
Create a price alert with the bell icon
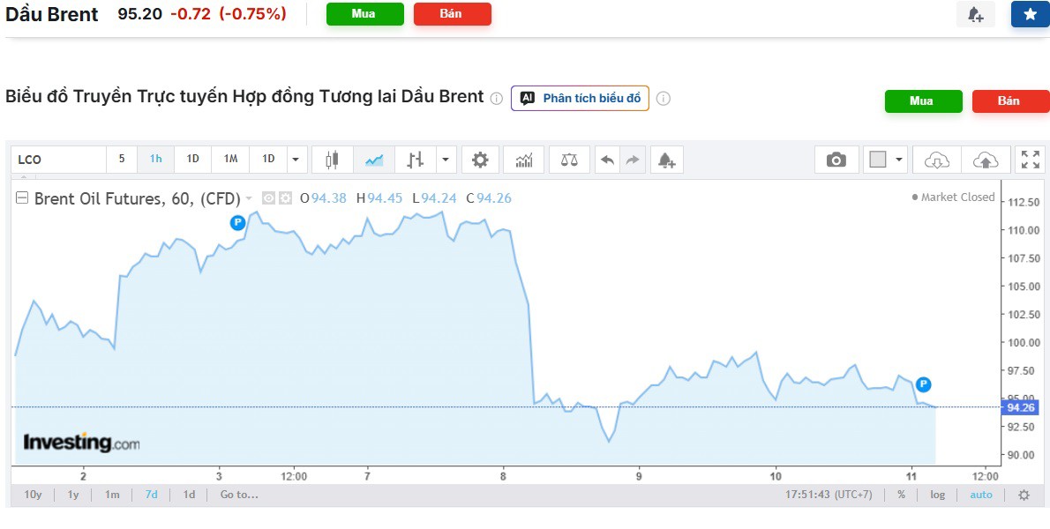[x=666, y=160]
